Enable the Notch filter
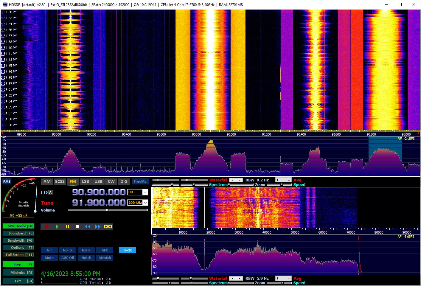The height and width of the screenshot is (286, 421). point(86,258)
